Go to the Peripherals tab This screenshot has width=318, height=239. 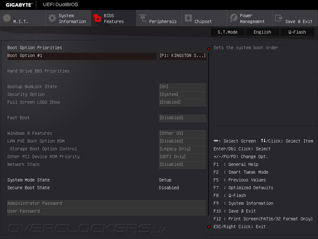coord(159,18)
